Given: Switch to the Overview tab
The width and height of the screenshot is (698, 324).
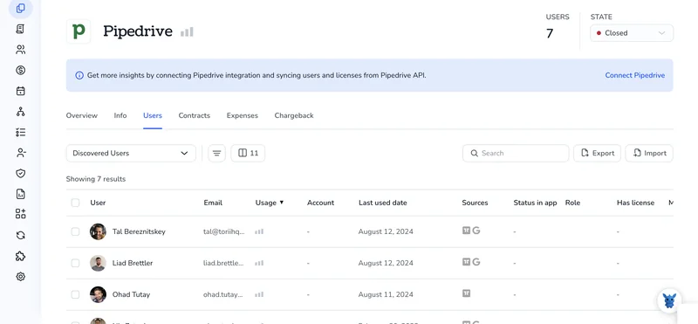Looking at the screenshot, I should [x=81, y=115].
